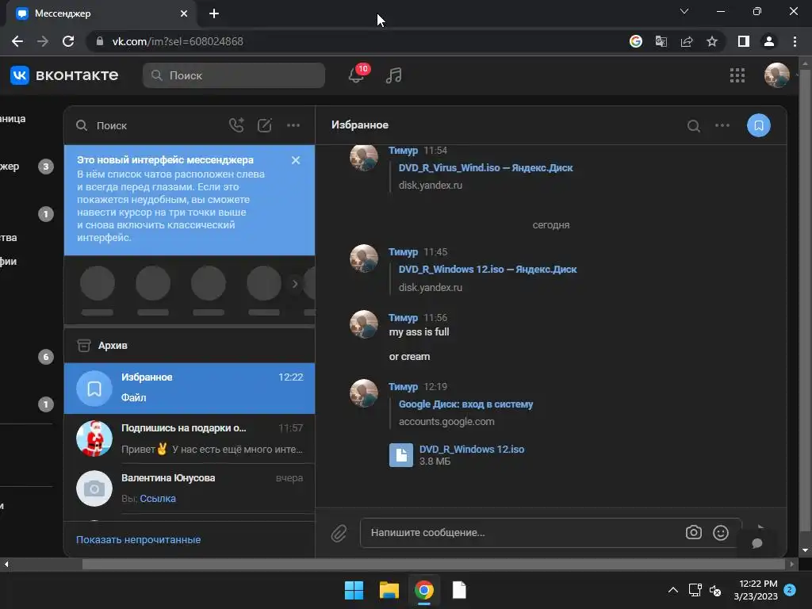Attach a file with the paperclip

click(x=339, y=533)
